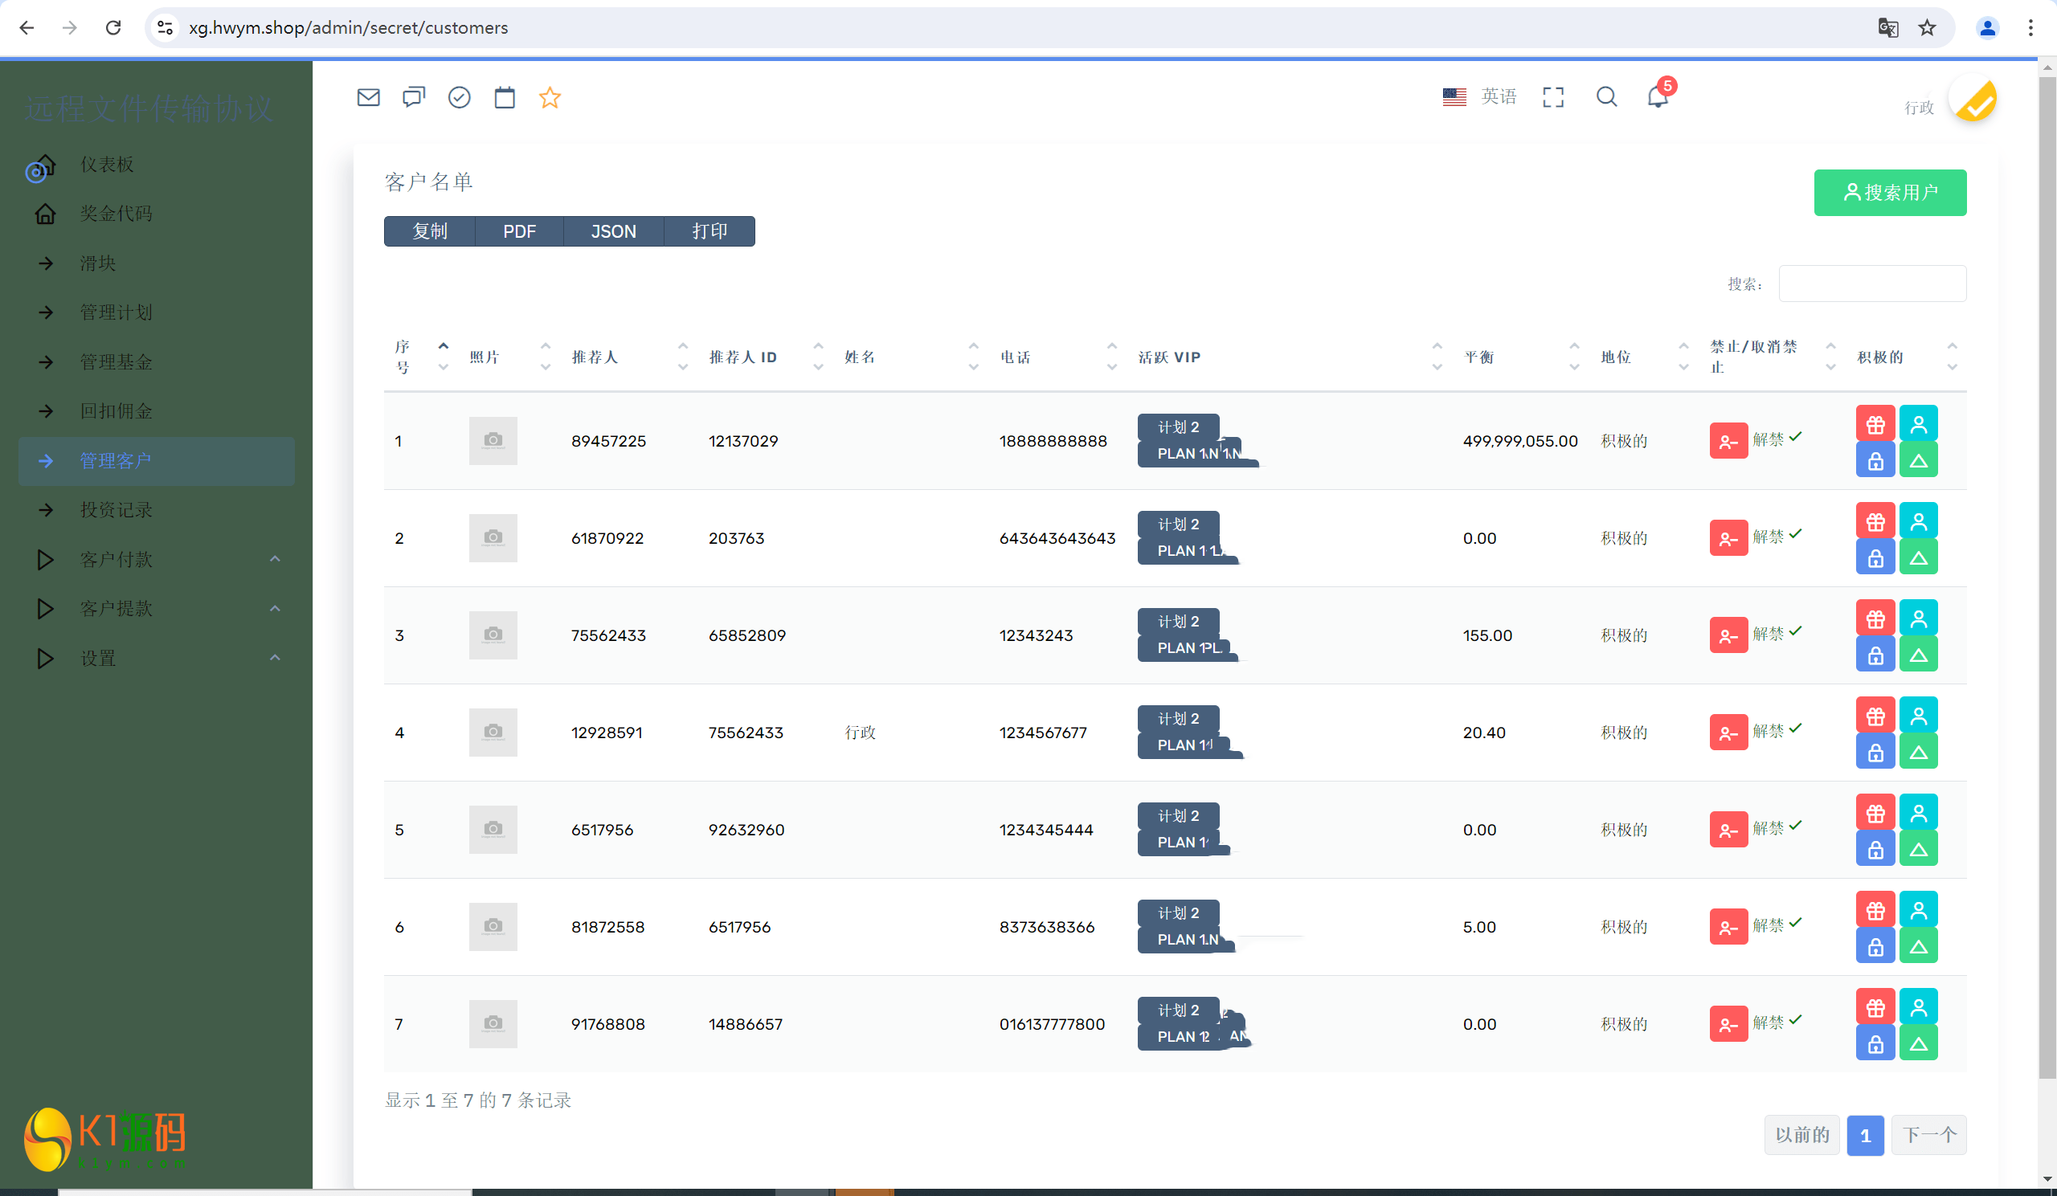Screen dimensions: 2057x1196
Task: Click red gift icon for phone 643643643643
Action: (x=1875, y=522)
